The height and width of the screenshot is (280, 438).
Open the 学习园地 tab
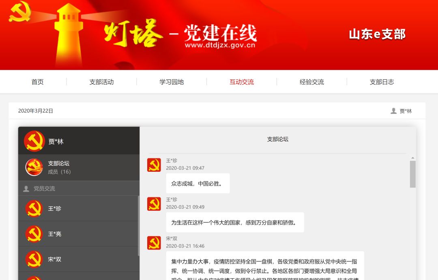[172, 82]
